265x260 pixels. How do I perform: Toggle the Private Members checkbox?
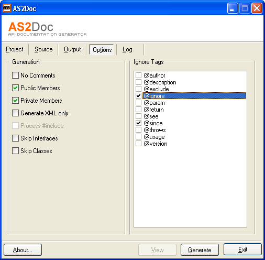pyautogui.click(x=15, y=101)
